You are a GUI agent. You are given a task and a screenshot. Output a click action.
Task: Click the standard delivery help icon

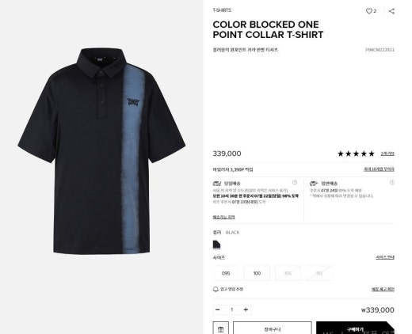click(x=392, y=182)
